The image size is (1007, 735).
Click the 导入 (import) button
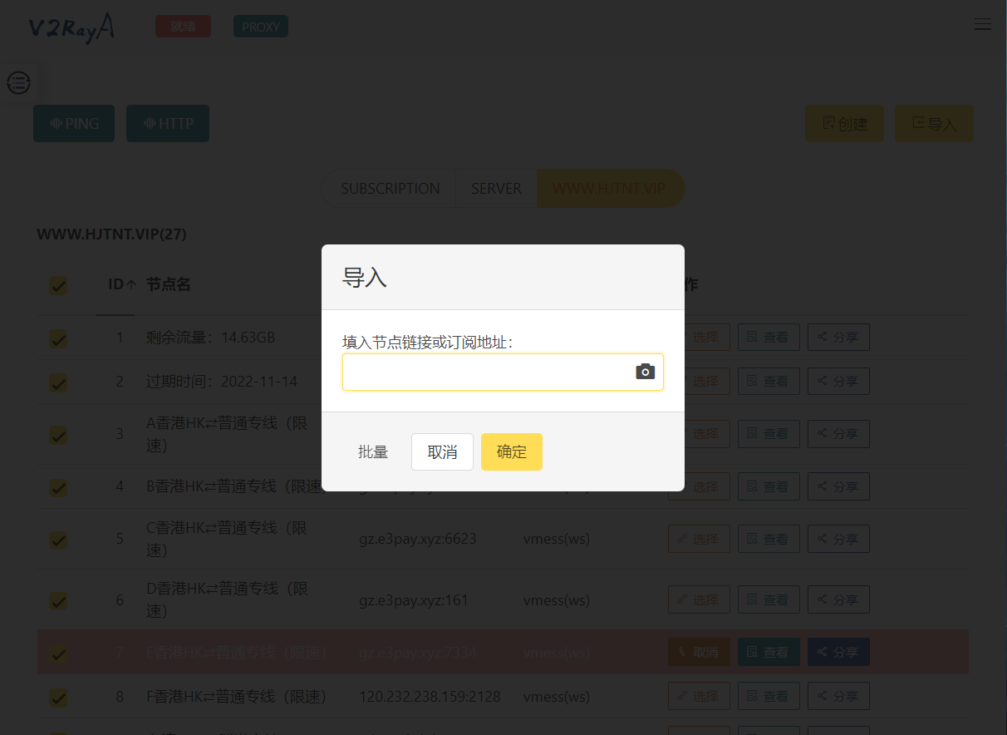tap(934, 123)
